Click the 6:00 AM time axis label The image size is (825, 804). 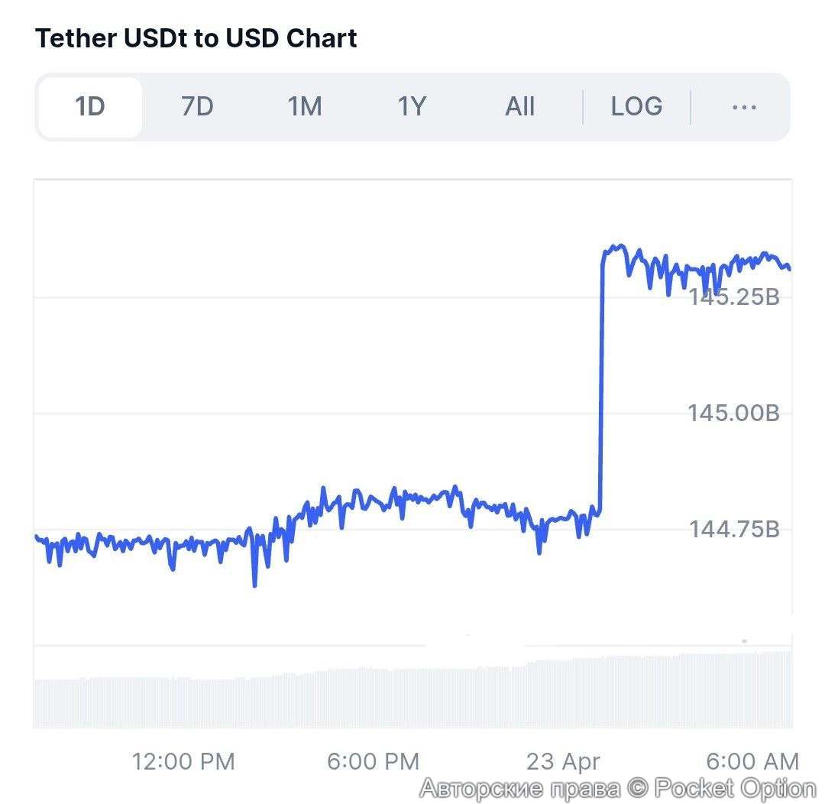tap(752, 761)
